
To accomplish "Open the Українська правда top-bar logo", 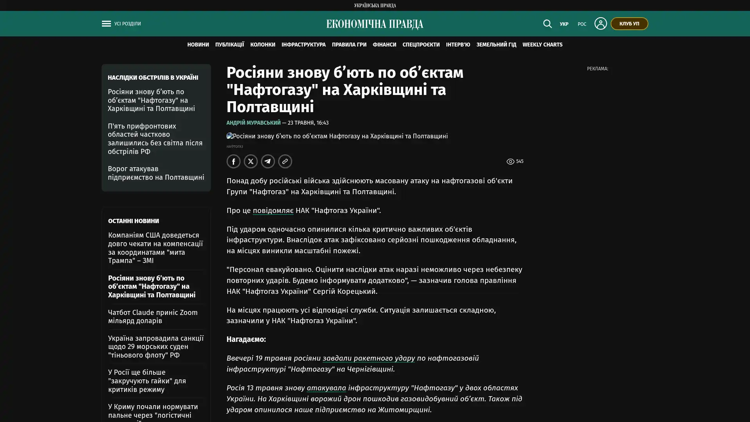I will (x=375, y=5).
